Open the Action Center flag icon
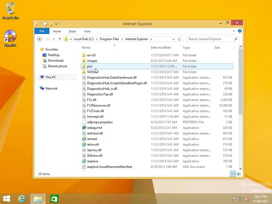The height and width of the screenshot is (204, 272). (x=234, y=199)
